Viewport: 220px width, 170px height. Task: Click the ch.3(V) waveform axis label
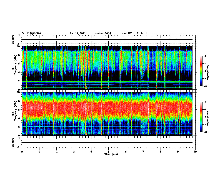click(x=13, y=142)
